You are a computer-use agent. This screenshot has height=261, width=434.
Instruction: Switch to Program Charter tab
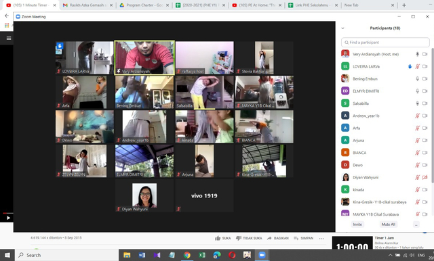pos(144,5)
